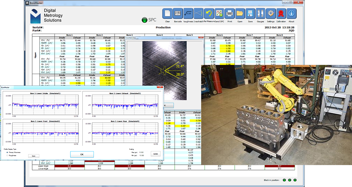Open the Gauges configuration panel
Viewport: 352px width, 187px height.
coord(260,13)
